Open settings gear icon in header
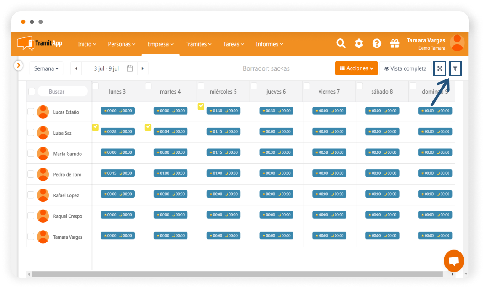Viewport: 485px width, 289px height. point(359,43)
